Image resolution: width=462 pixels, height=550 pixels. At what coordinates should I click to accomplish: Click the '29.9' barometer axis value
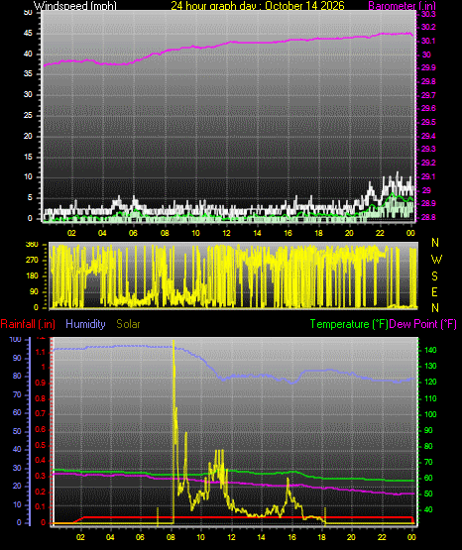click(x=428, y=68)
